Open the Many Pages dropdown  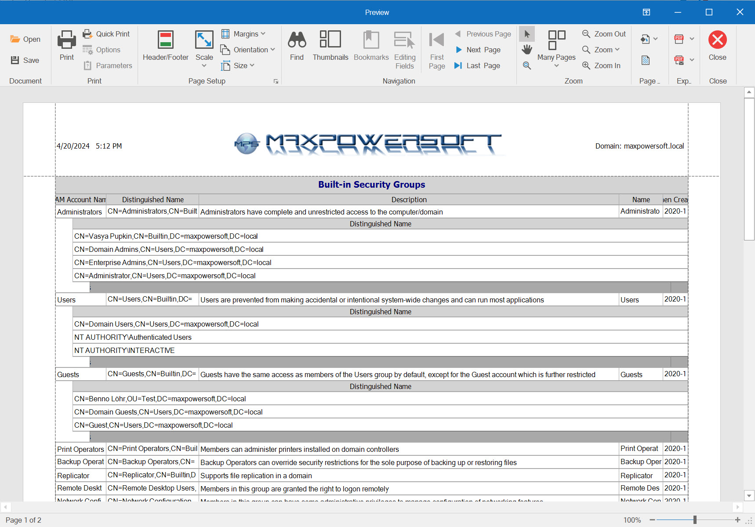tap(556, 65)
